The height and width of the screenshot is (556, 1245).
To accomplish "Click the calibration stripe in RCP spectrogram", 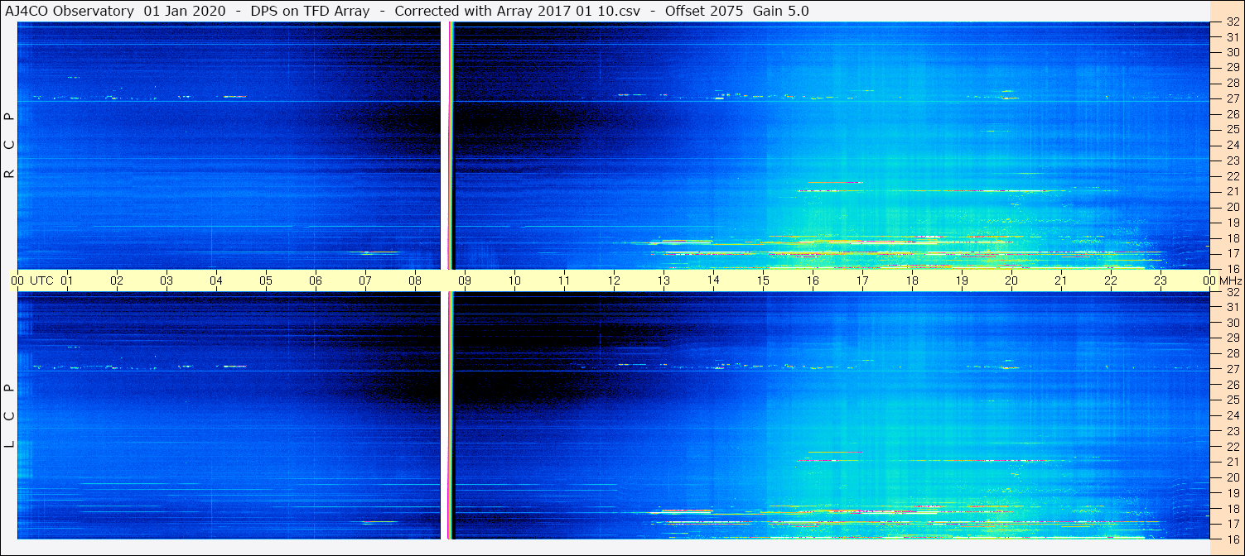I will (x=451, y=146).
